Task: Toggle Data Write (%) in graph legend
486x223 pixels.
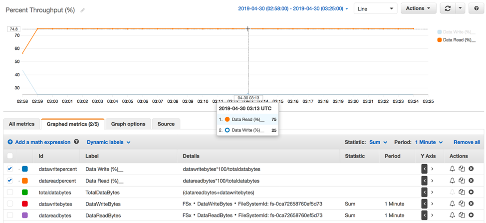Action: (456, 32)
